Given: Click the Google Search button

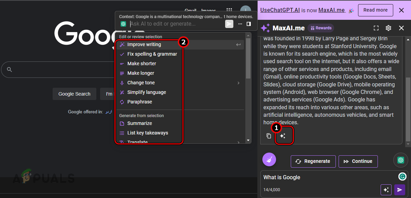Looking at the screenshot, I should (x=74, y=94).
